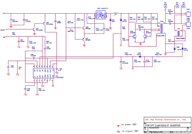Click the CN201 connector symbol

tap(188, 14)
